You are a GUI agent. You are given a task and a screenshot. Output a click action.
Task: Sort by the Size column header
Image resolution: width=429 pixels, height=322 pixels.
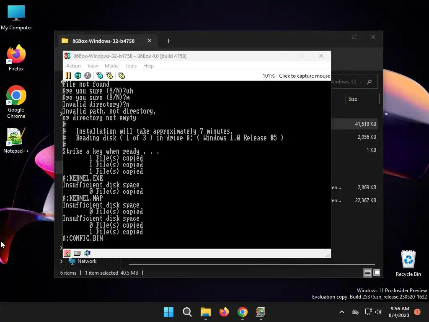point(353,99)
